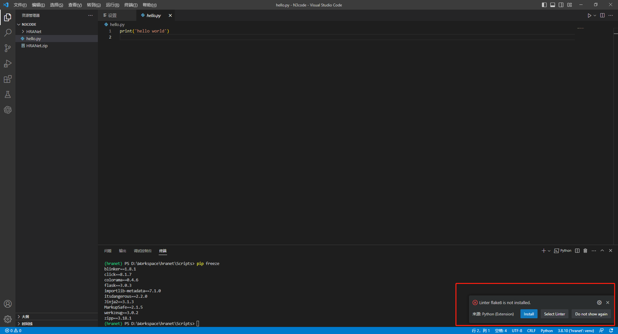Viewport: 618px width, 334px height.
Task: Open the Explorer view in activity bar
Action: click(8, 17)
